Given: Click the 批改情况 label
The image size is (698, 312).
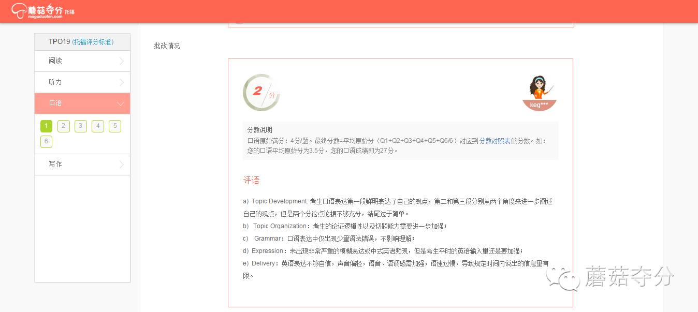Looking at the screenshot, I should click(167, 46).
